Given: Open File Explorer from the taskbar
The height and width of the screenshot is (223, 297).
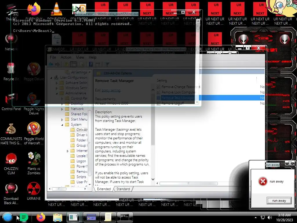Looking at the screenshot, I should coord(58,217).
